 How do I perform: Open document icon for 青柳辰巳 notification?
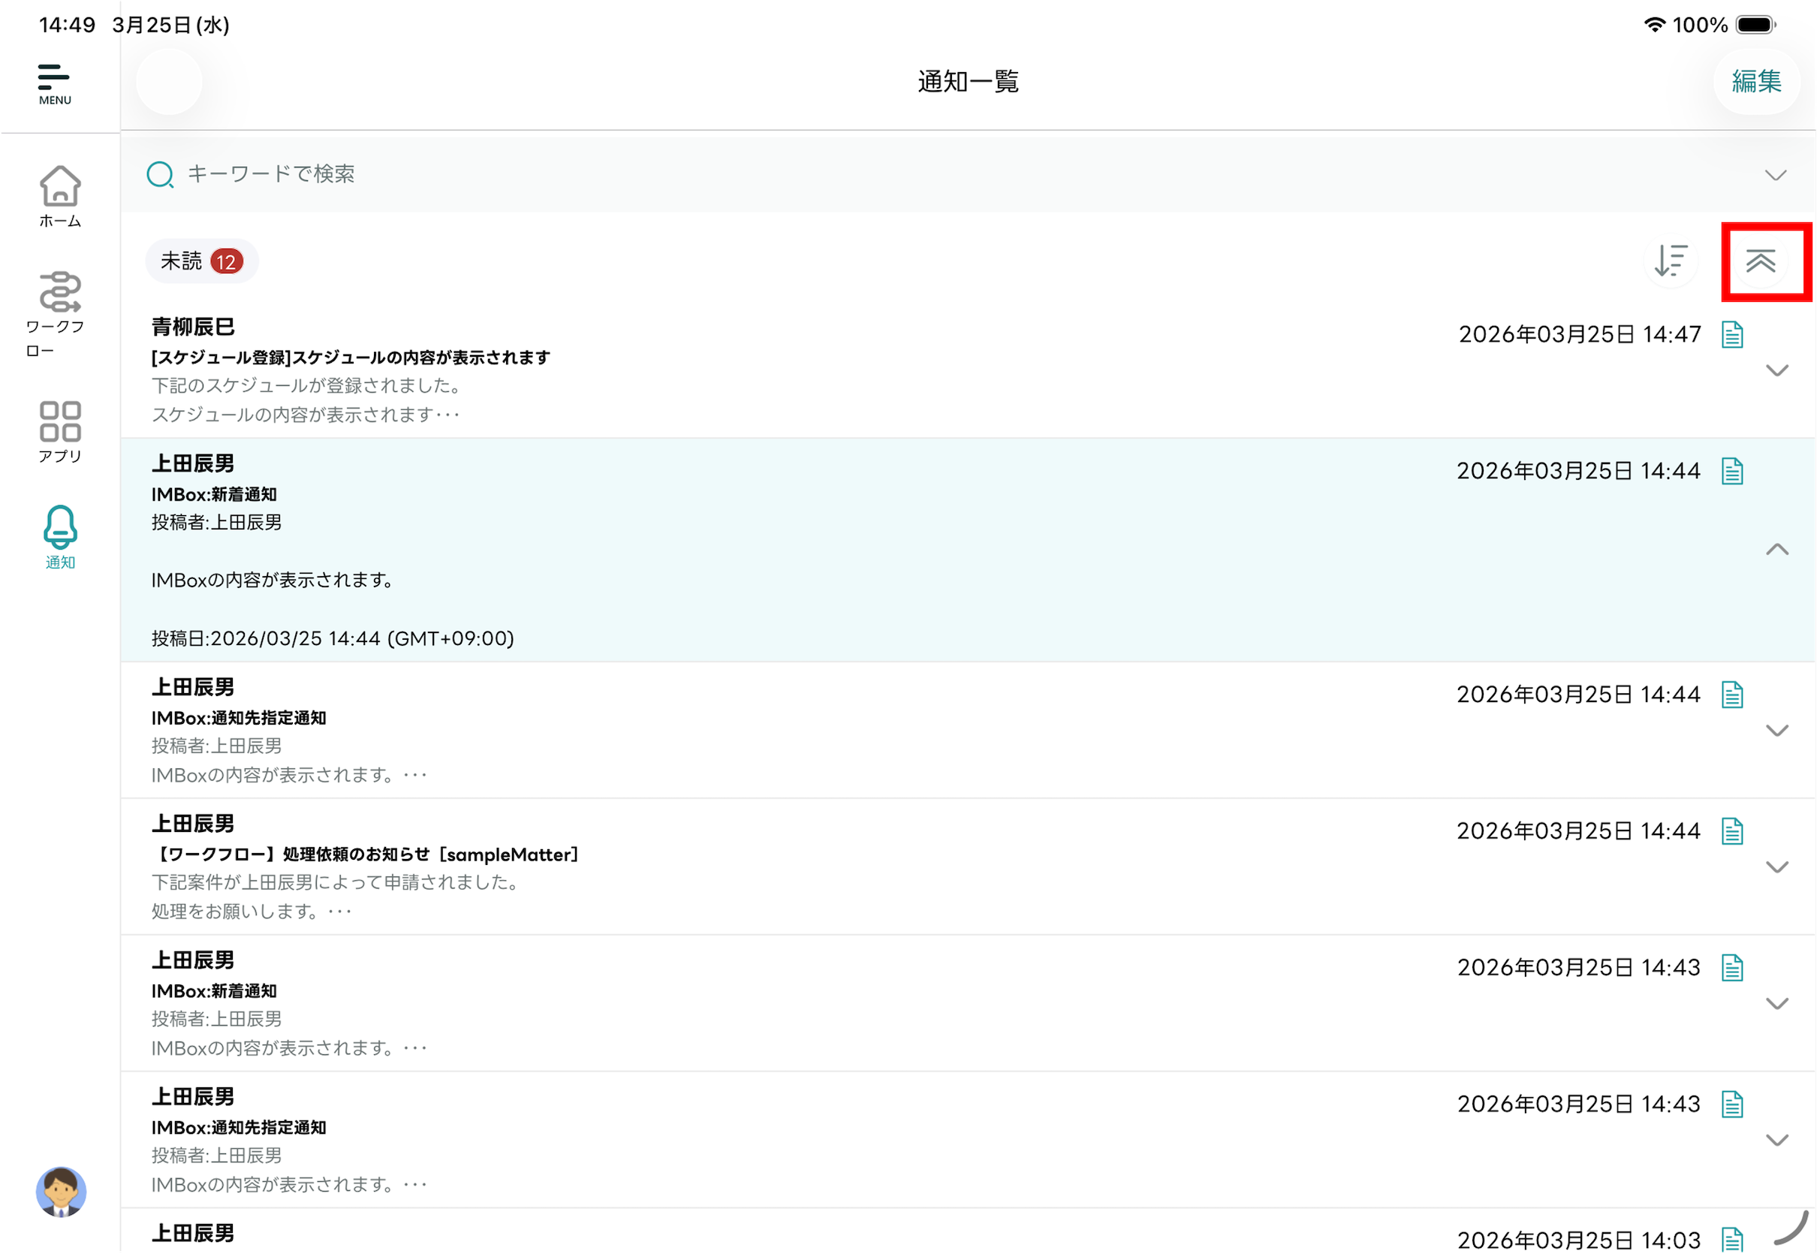point(1732,335)
